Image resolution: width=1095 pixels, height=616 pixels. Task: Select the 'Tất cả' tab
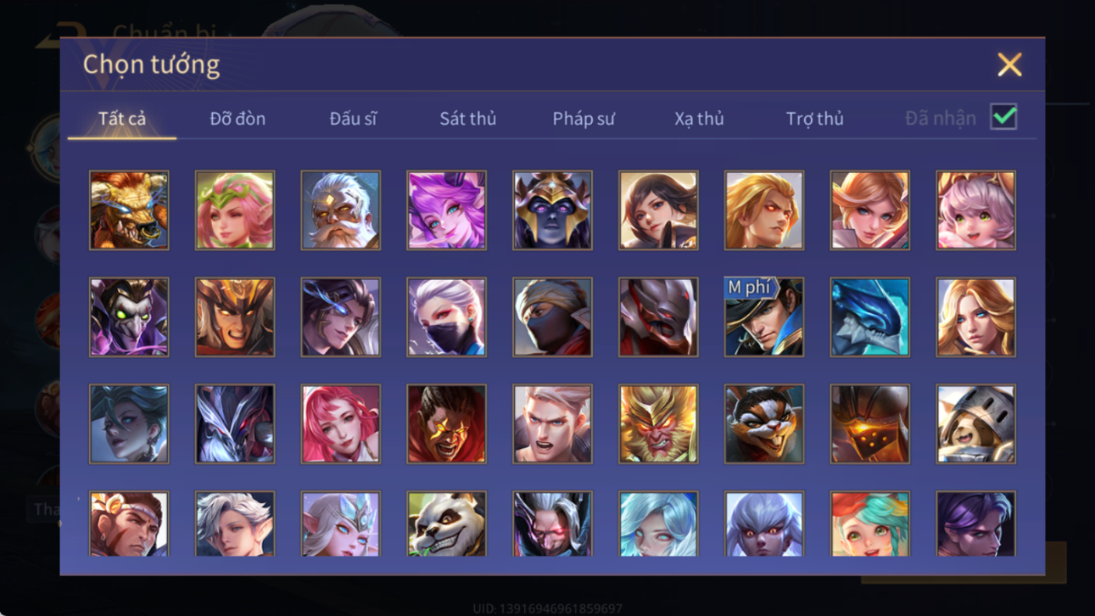click(122, 119)
